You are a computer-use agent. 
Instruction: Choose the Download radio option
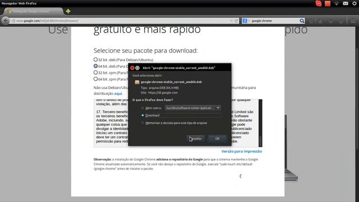click(142, 116)
